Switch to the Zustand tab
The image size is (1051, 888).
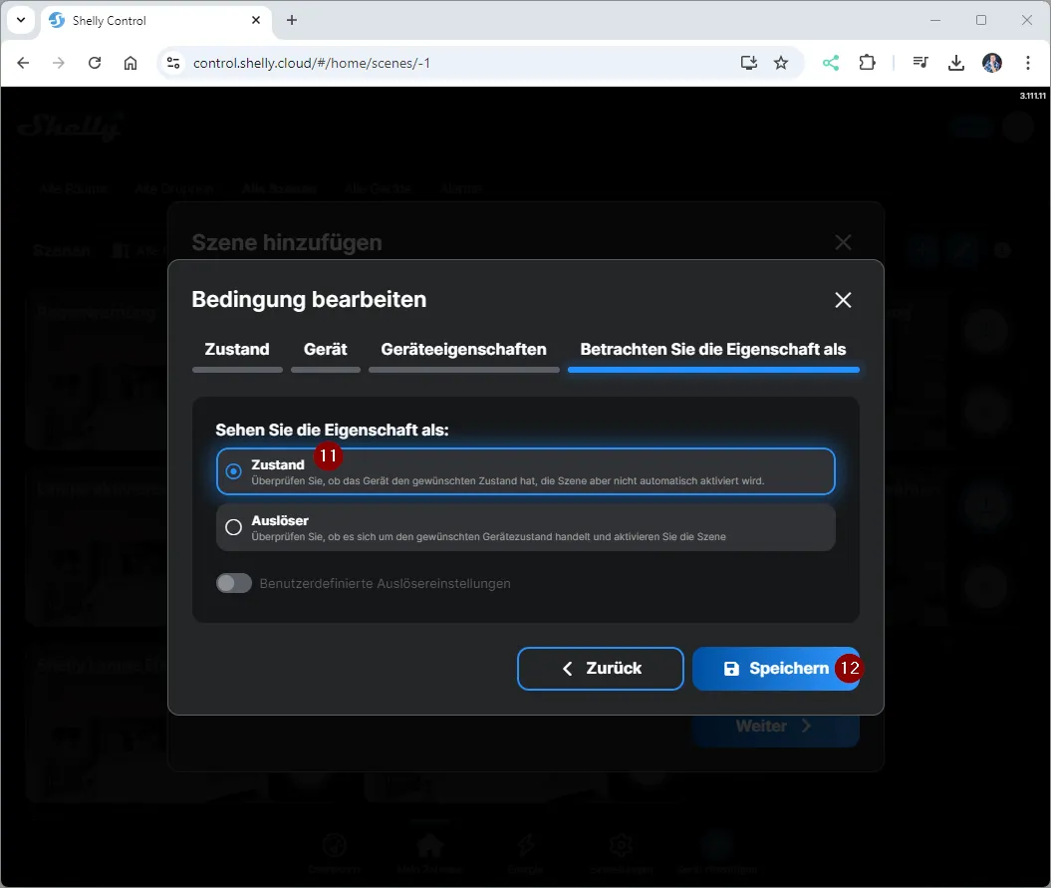[x=237, y=350]
